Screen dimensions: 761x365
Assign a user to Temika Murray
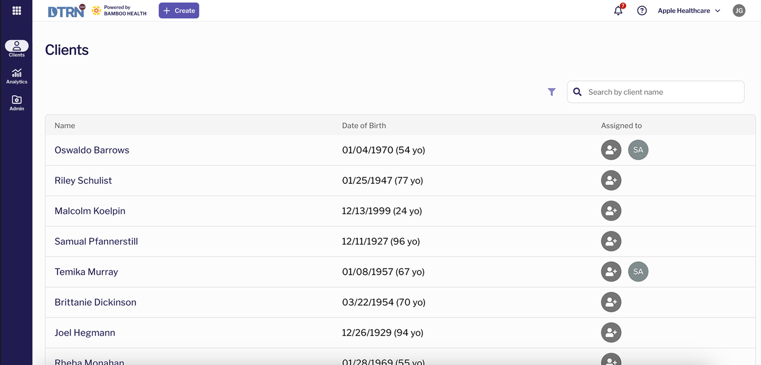pyautogui.click(x=611, y=272)
